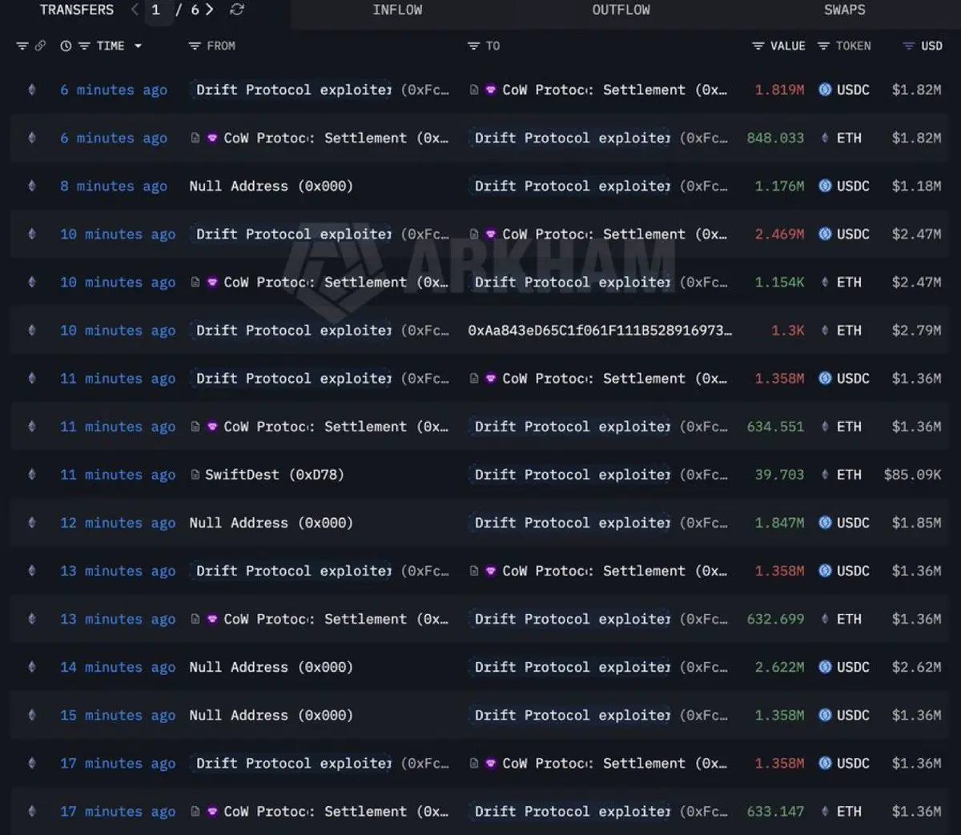The height and width of the screenshot is (835, 961).
Task: Open the 12 minutes ago transaction
Action: tap(118, 523)
